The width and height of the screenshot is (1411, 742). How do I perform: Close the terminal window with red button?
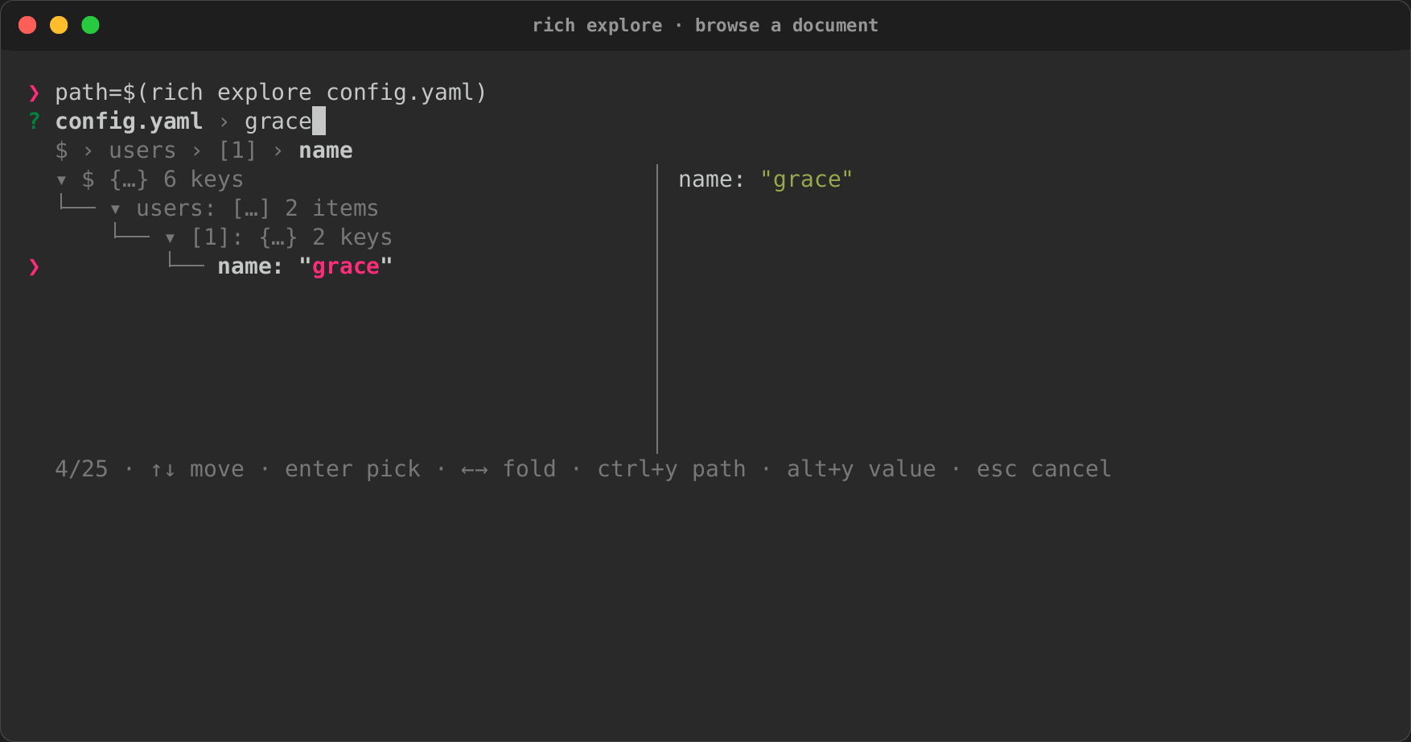pyautogui.click(x=27, y=25)
